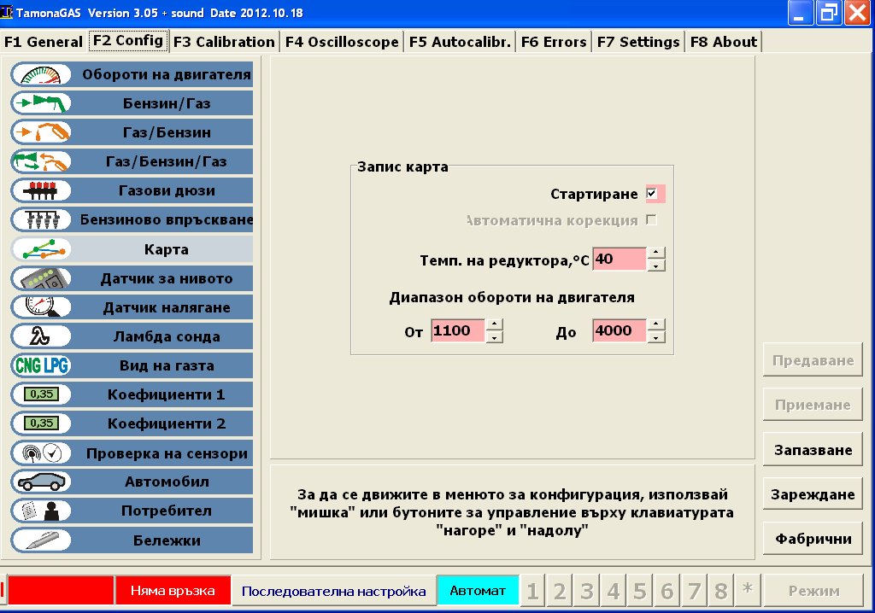
Task: Open the Ламбда сонда lambda icon
Action: coord(41,336)
